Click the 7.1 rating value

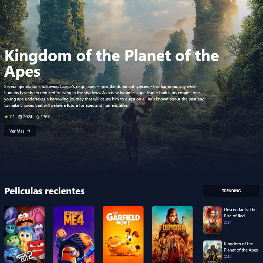coord(12,117)
